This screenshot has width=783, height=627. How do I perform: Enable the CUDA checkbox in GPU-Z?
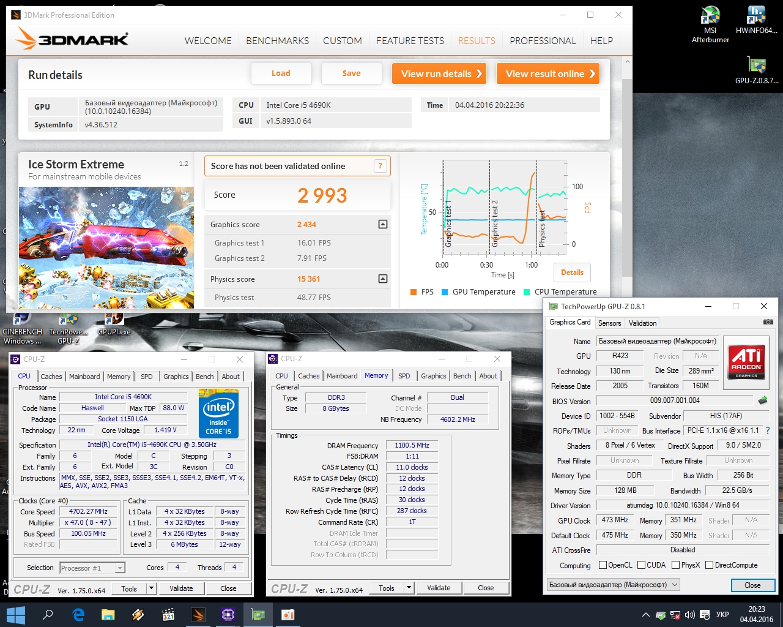pos(642,565)
